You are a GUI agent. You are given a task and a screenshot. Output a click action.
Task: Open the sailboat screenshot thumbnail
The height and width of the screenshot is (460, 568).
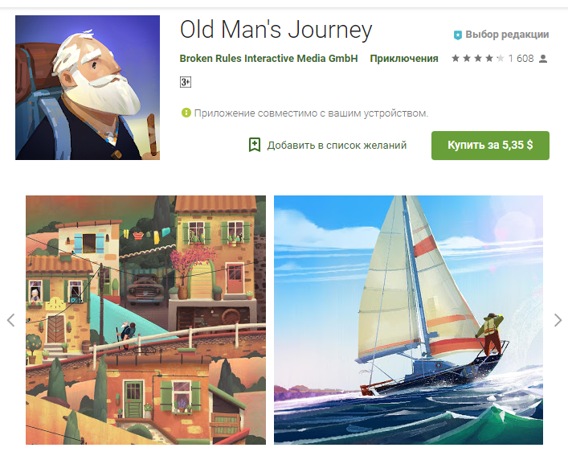[x=408, y=320]
